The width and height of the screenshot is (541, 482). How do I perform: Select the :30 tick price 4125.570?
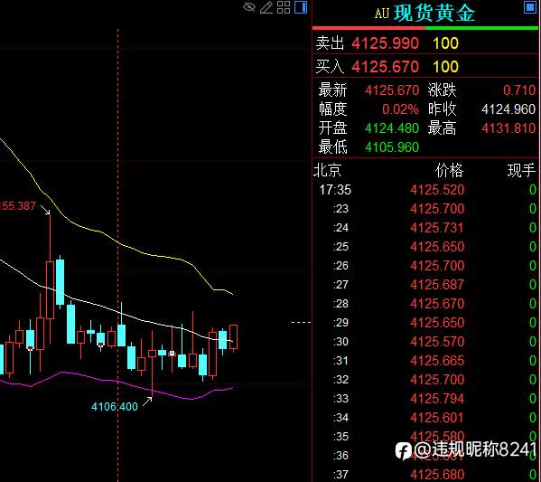pyautogui.click(x=437, y=342)
